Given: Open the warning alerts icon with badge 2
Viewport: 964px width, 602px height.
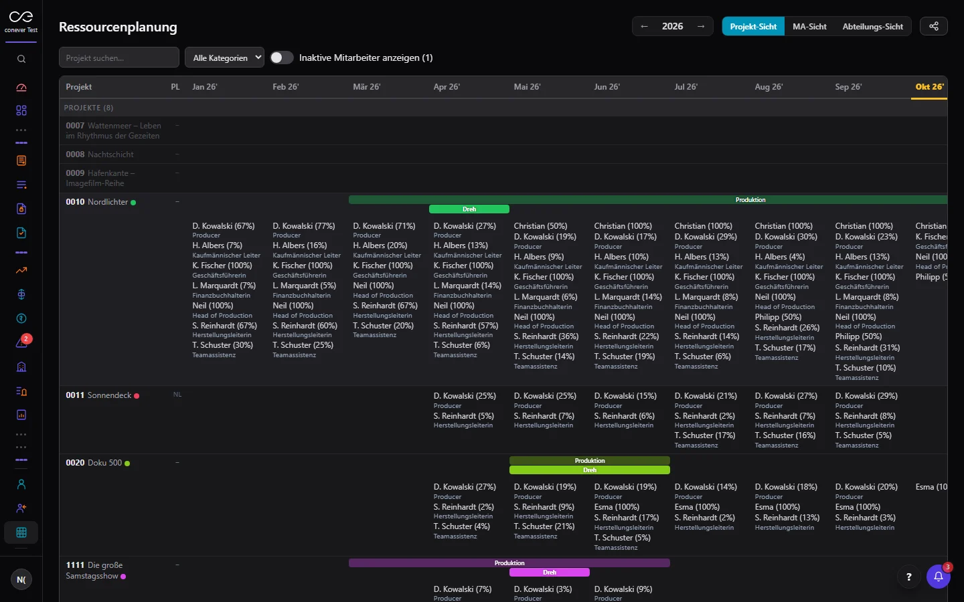Looking at the screenshot, I should pyautogui.click(x=21, y=342).
